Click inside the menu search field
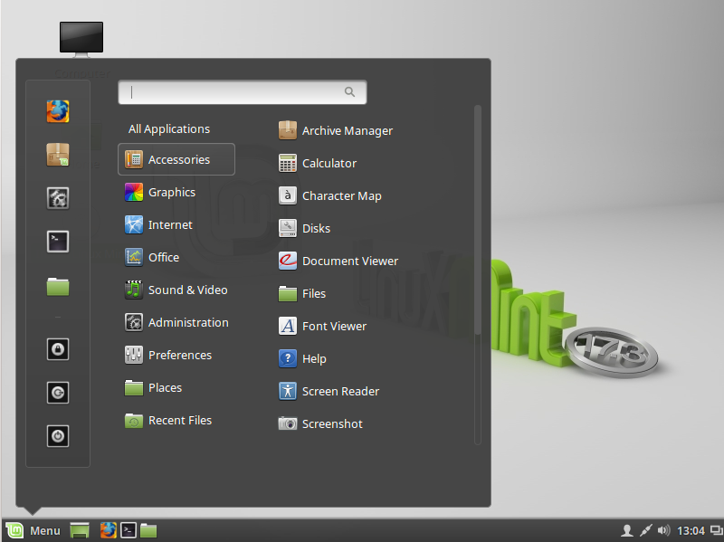 (x=243, y=92)
